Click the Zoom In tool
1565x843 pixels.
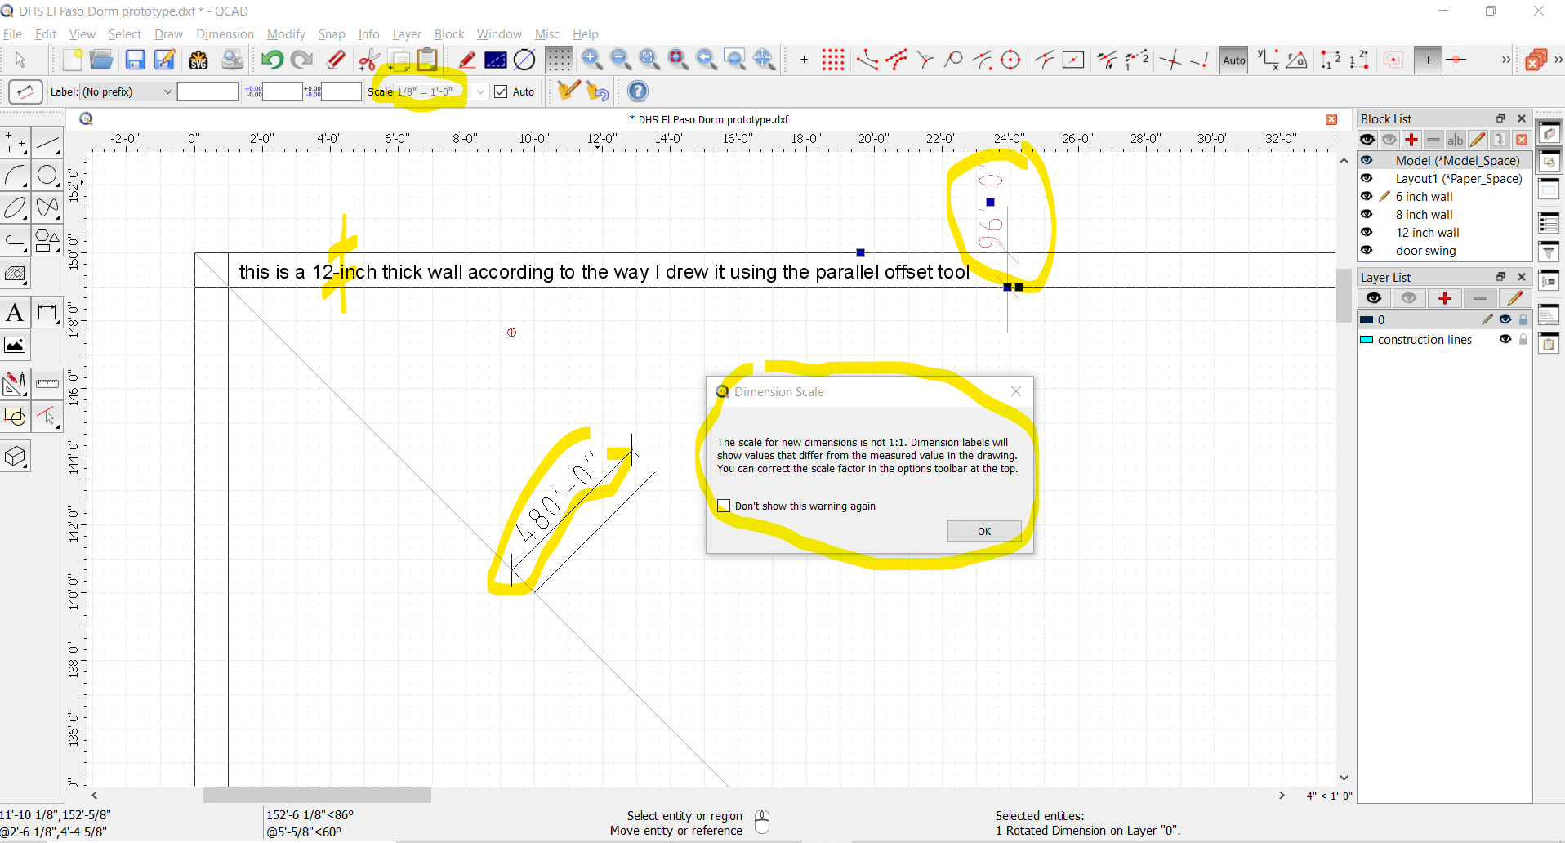point(591,60)
